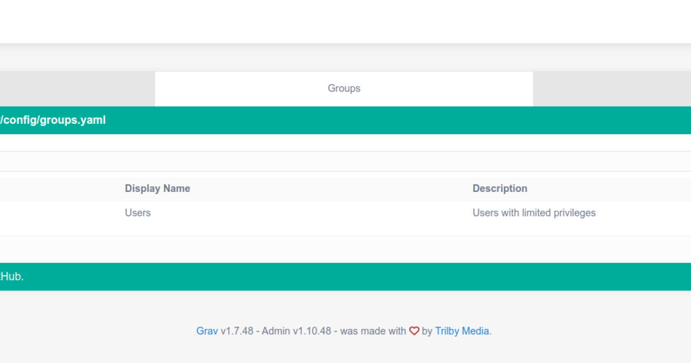Click the empty row below Users entry
The image size is (691, 363).
(x=345, y=249)
